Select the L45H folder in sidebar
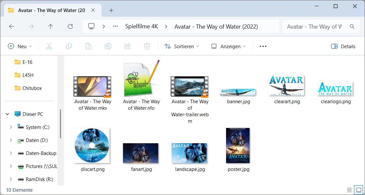The width and height of the screenshot is (365, 195). point(24,75)
